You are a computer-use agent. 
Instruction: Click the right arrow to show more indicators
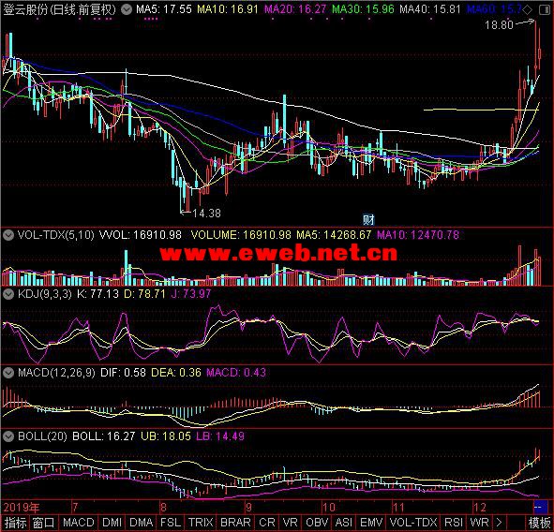click(x=499, y=522)
